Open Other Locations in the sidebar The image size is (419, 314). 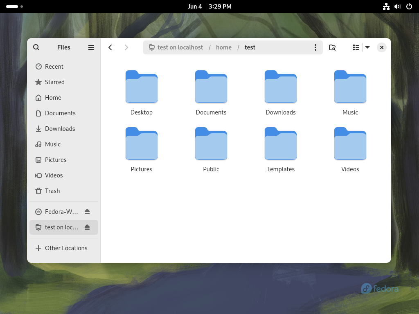pyautogui.click(x=64, y=248)
